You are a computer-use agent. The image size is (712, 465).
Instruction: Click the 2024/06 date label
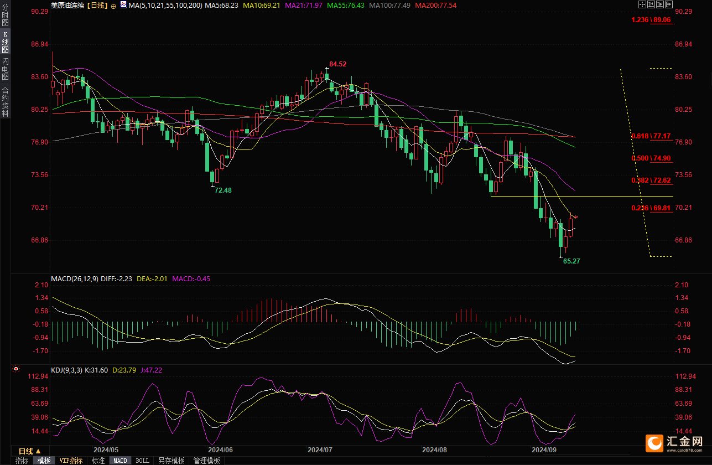point(220,449)
